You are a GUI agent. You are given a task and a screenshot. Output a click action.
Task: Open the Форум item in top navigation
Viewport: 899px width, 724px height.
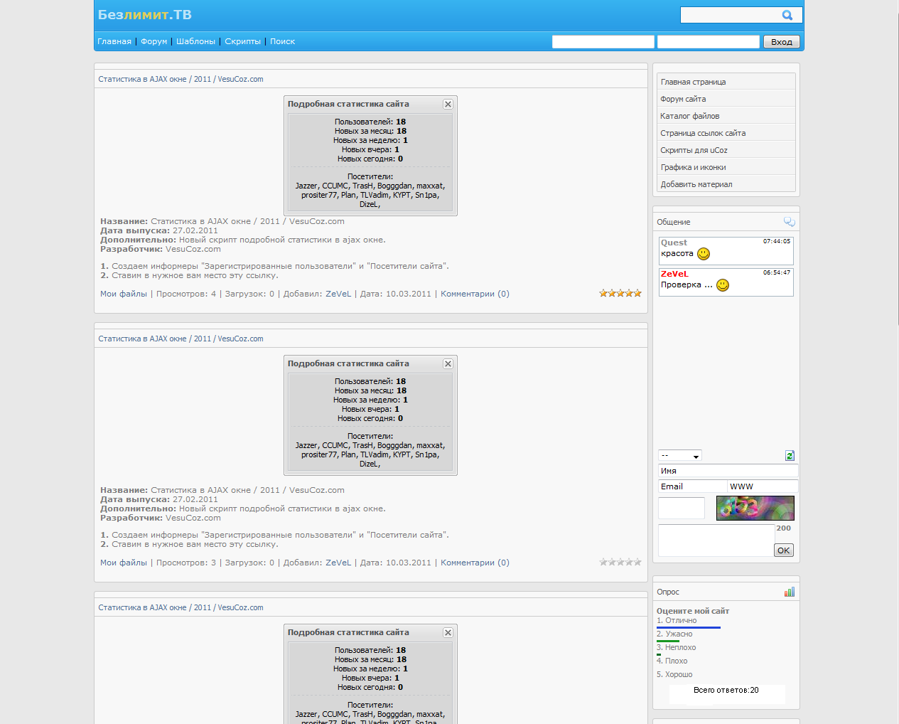tap(154, 41)
